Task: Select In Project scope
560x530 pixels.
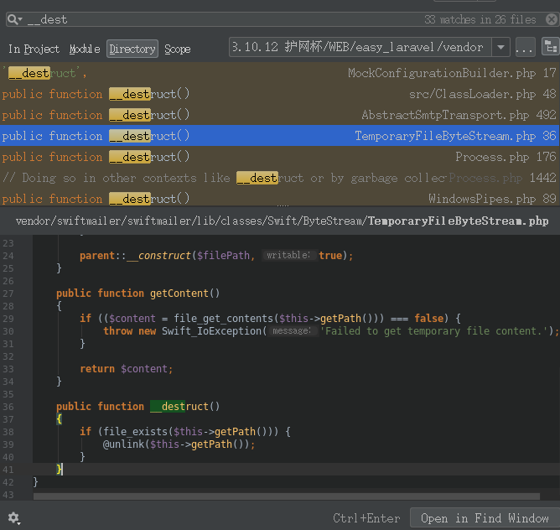Action: point(34,49)
